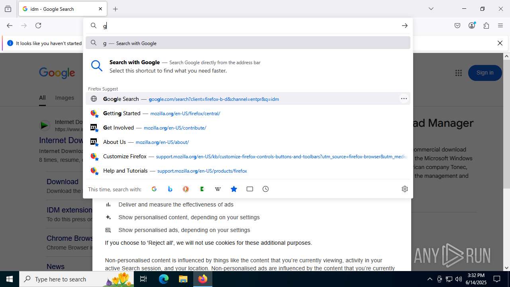Viewport: 510px width, 287px height.
Task: Open the Google apps grid icon
Action: 459,73
